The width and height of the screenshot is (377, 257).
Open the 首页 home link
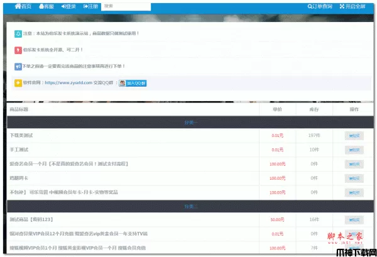(x=23, y=6)
